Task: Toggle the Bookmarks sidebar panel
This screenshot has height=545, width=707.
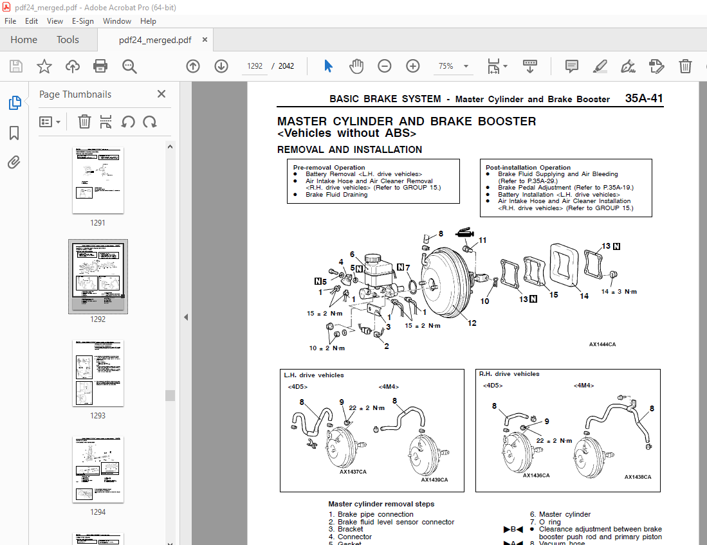Action: 14,133
